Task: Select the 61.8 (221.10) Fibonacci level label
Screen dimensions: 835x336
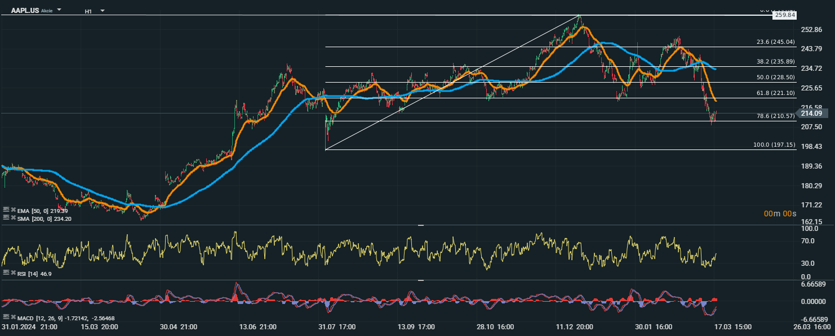Action: tap(775, 93)
